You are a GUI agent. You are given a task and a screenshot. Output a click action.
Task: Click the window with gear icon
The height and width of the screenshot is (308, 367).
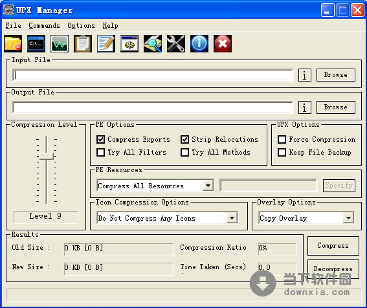(129, 44)
